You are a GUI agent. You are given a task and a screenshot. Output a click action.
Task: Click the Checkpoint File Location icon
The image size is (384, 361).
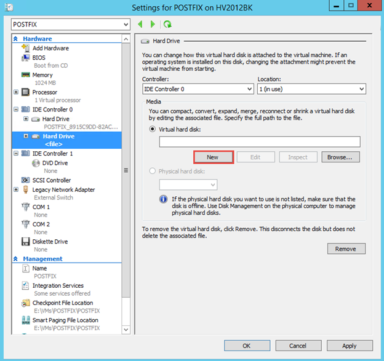click(x=25, y=303)
